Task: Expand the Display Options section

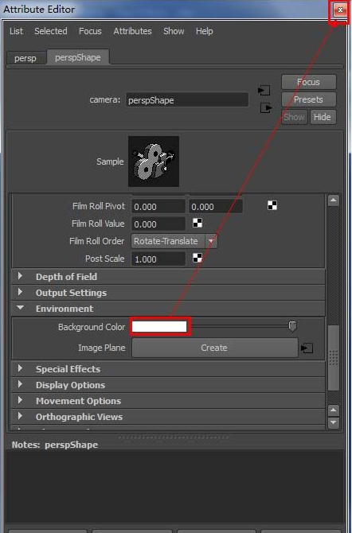Action: pyautogui.click(x=168, y=385)
